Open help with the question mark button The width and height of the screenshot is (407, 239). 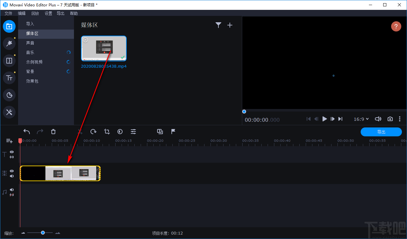[x=396, y=26]
